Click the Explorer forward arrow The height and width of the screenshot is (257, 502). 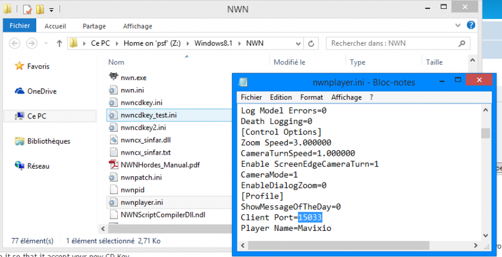coord(31,43)
